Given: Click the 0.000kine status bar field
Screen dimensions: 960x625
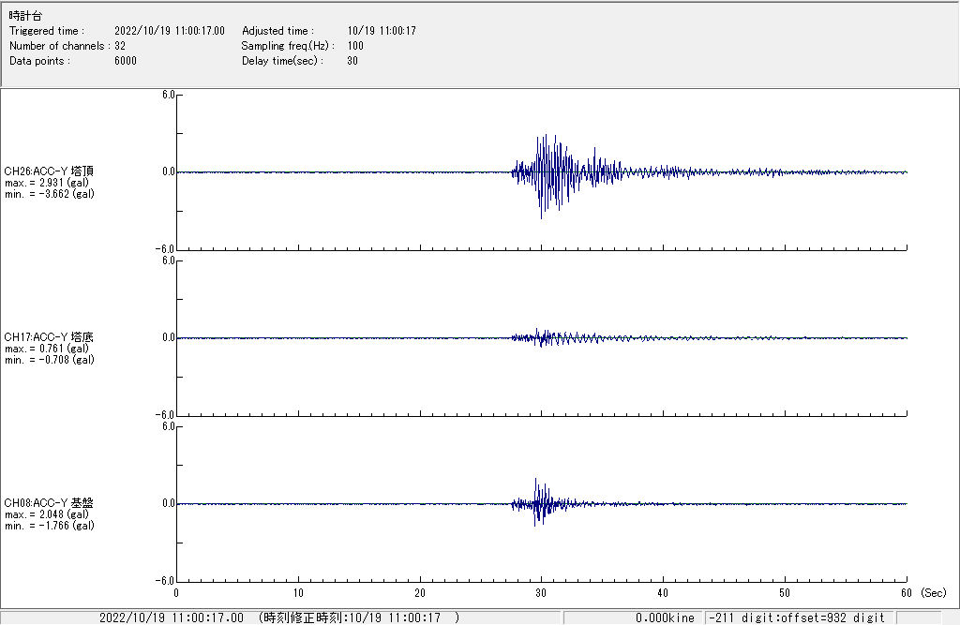Looking at the screenshot, I should pyautogui.click(x=665, y=618).
